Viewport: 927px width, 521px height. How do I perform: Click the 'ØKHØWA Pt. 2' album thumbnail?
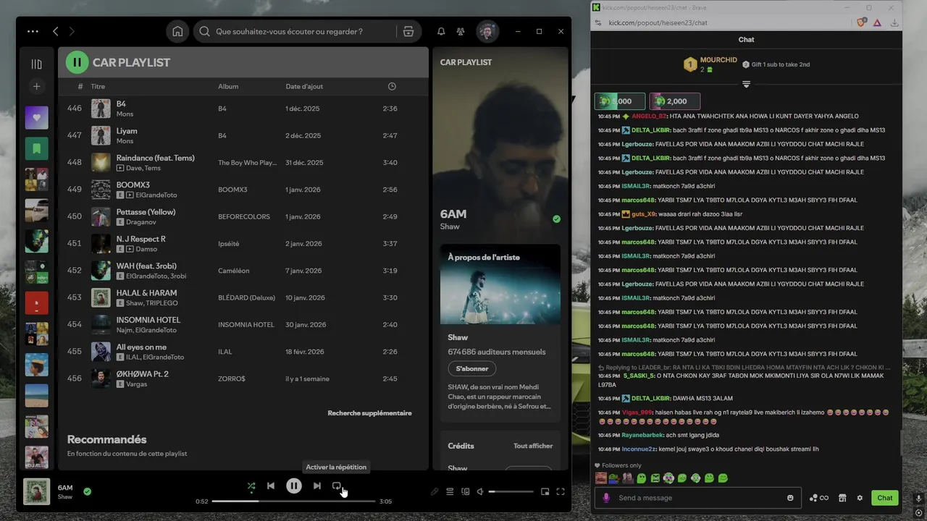pos(101,378)
